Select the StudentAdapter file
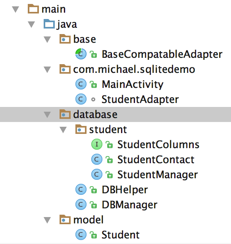This screenshot has width=231, height=244. [140, 99]
